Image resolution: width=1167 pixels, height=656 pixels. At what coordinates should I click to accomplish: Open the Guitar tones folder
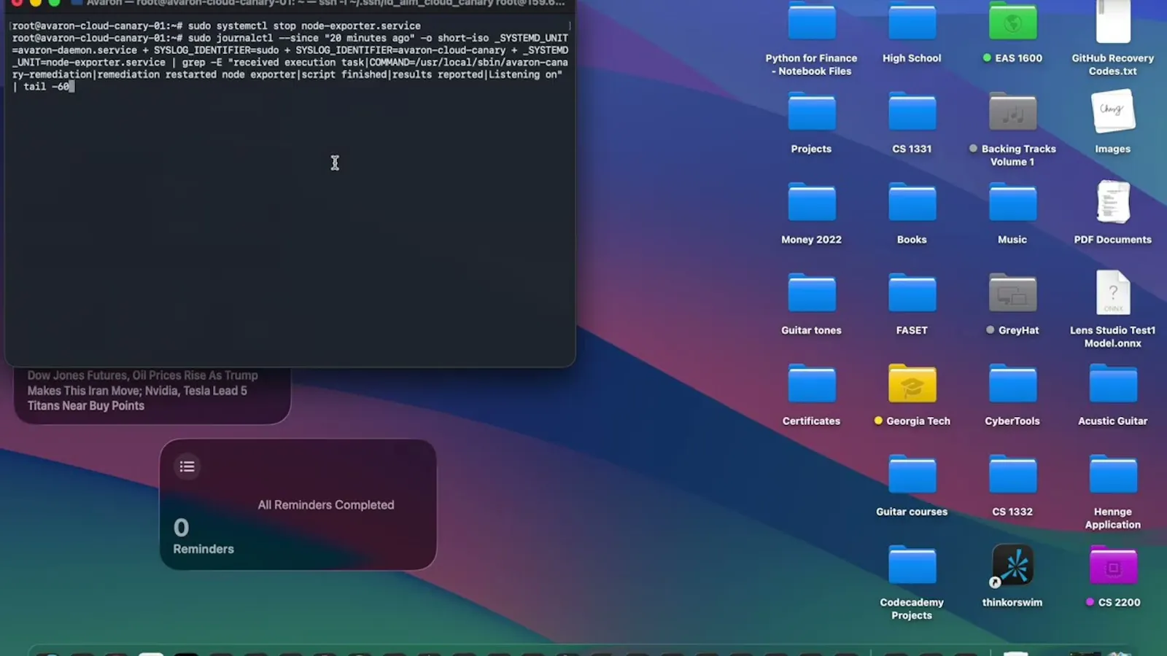[x=811, y=293]
